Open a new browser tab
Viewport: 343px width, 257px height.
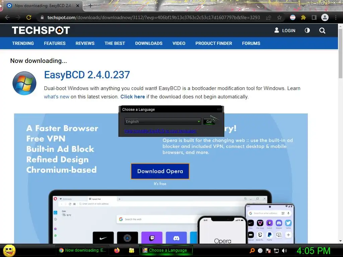[x=90, y=6]
